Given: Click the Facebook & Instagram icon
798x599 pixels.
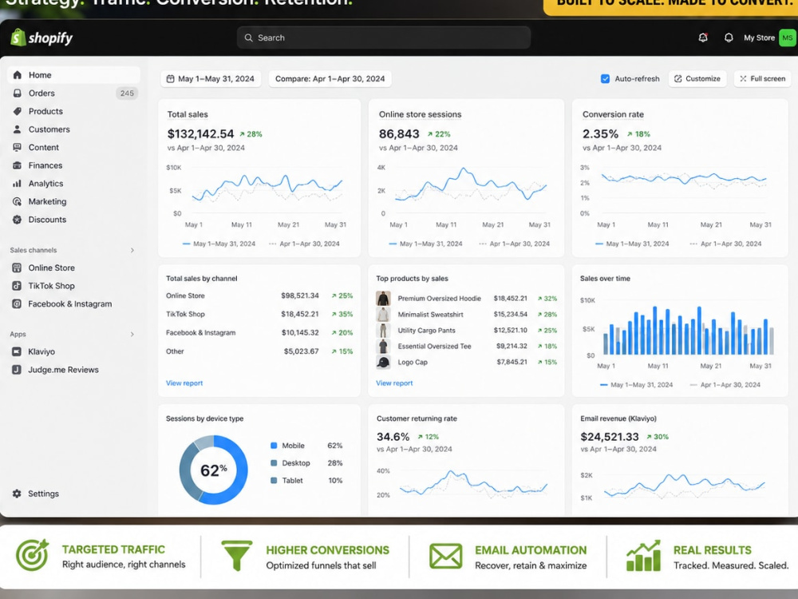Looking at the screenshot, I should pos(17,304).
